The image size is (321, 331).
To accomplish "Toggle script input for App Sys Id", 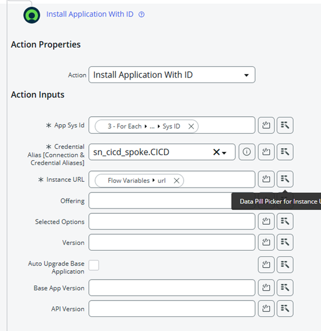I will (266, 126).
